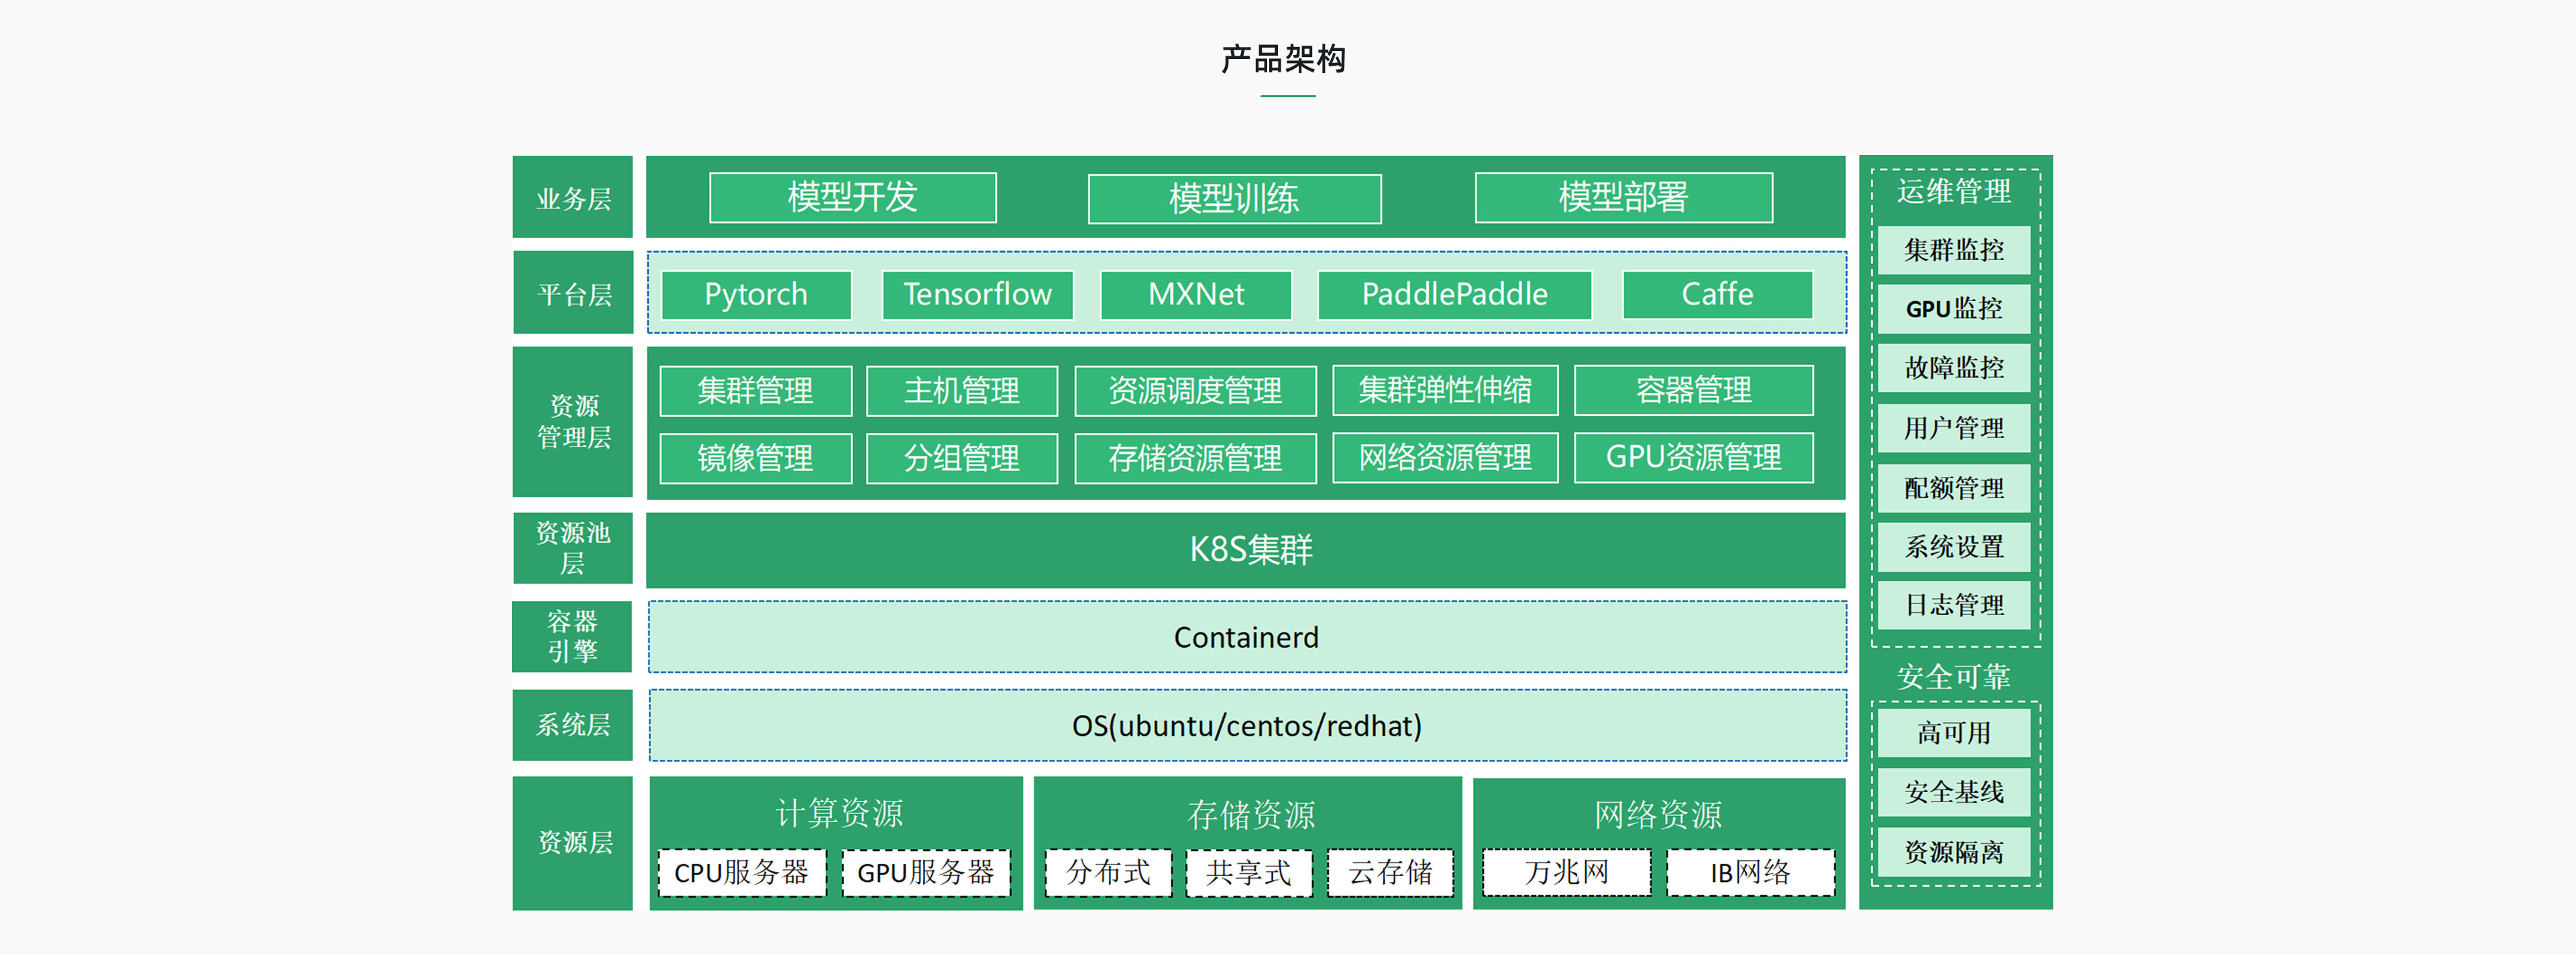
Task: Click the IB网络 box
Action: (1750, 872)
